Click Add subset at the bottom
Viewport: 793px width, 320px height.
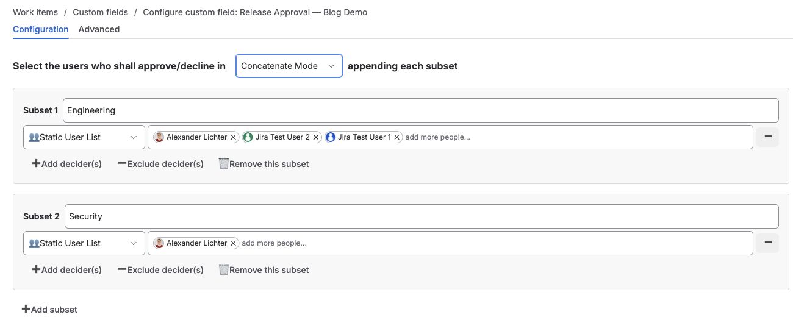pyautogui.click(x=49, y=310)
